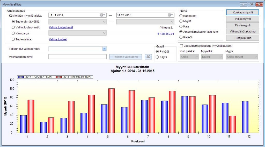Select the Kate-% radio option
This screenshot has width=265, height=147.
coord(181,37)
